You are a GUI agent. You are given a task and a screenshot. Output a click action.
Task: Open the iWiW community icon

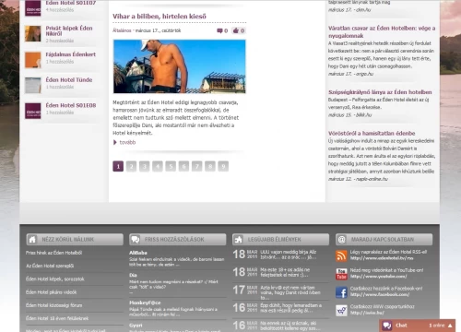(341, 310)
